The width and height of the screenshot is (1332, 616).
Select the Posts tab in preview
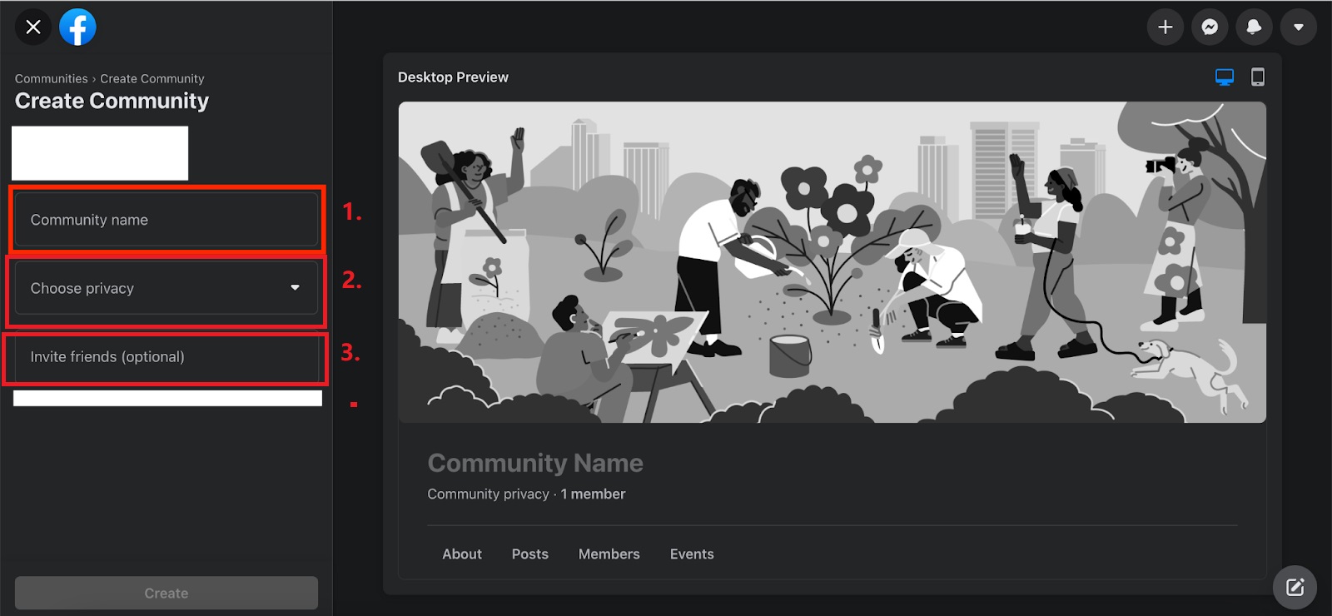click(530, 554)
